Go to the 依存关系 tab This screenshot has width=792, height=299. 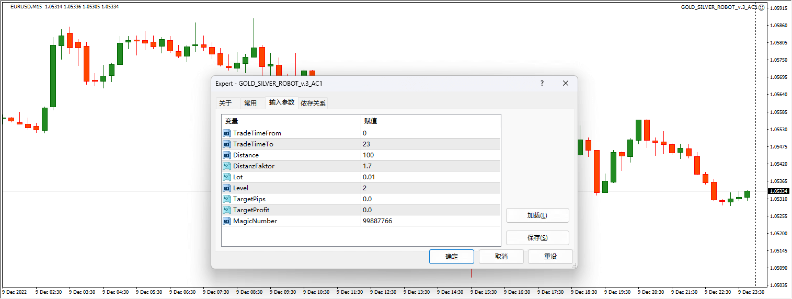tap(313, 103)
